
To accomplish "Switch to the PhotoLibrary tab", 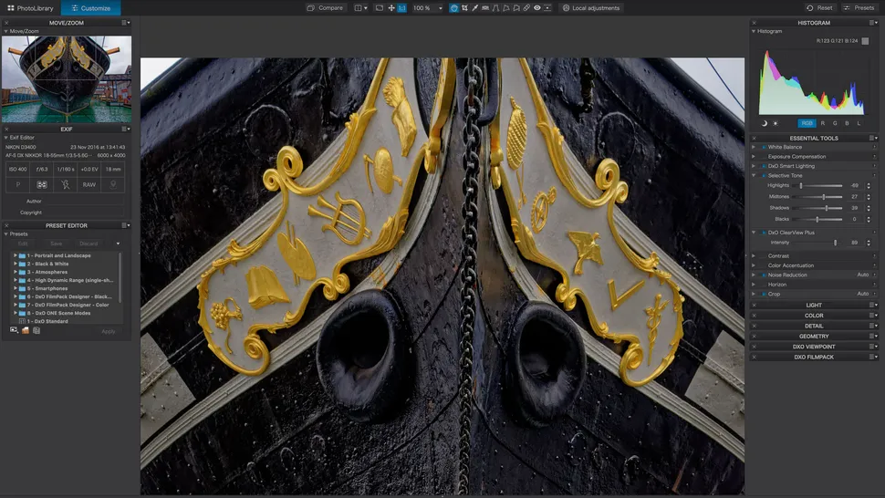I will click(x=30, y=8).
